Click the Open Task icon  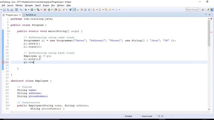pos(60,10)
